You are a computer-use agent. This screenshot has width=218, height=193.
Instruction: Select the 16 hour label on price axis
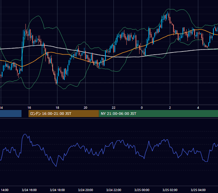(x=29, y=108)
